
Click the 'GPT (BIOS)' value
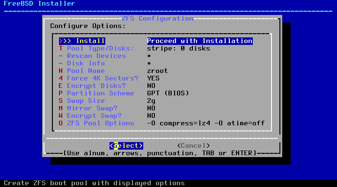tap(168, 93)
